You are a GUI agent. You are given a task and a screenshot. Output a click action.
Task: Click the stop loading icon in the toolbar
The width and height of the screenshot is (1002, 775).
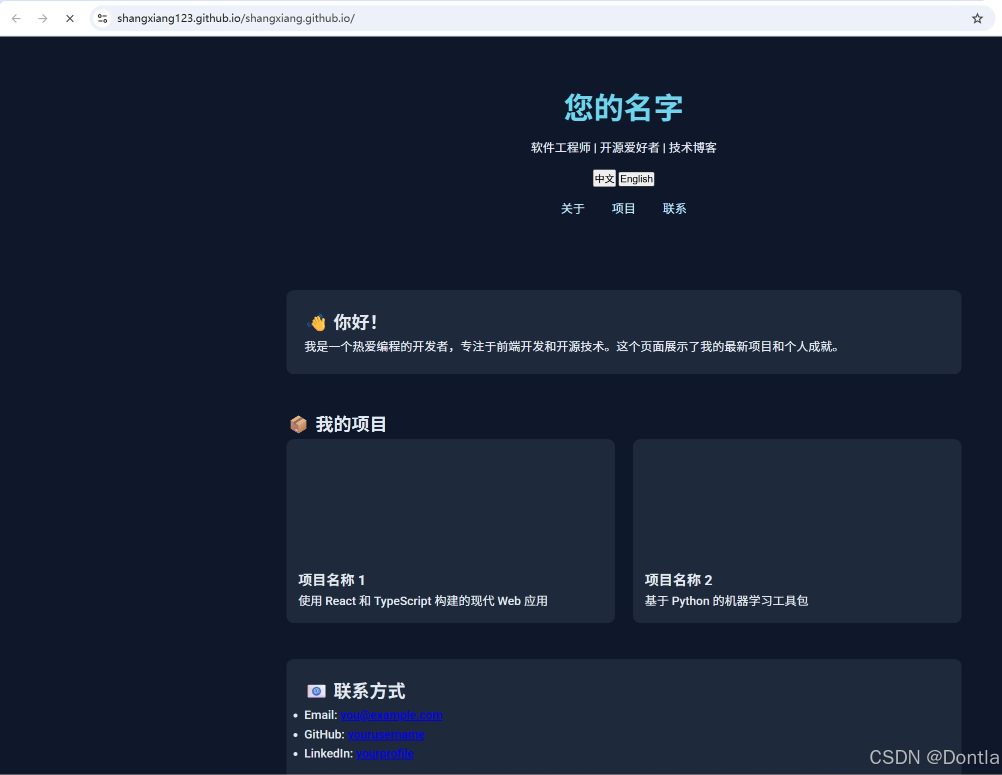pos(70,18)
